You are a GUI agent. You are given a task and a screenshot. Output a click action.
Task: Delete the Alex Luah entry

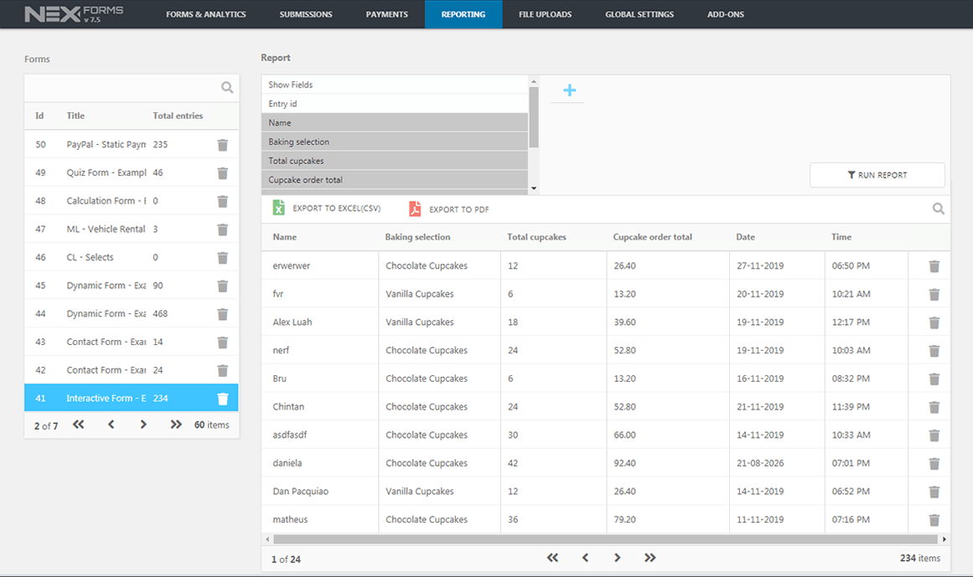[934, 323]
